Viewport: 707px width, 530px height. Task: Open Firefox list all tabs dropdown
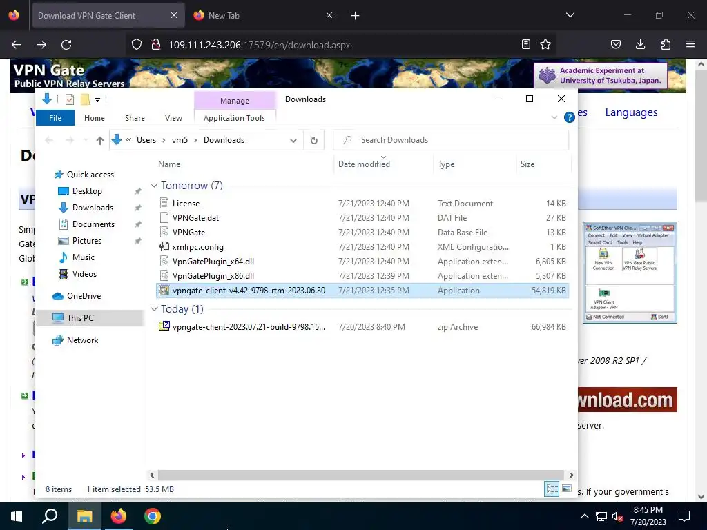(x=570, y=15)
